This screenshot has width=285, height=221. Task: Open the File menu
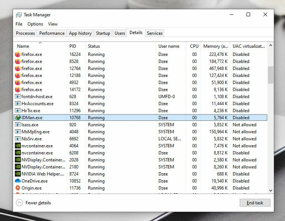pyautogui.click(x=19, y=24)
